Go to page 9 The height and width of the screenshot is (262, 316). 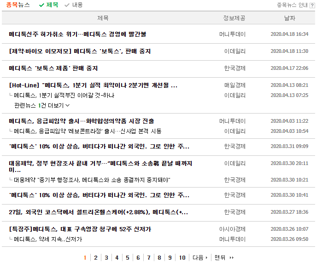point(170,257)
